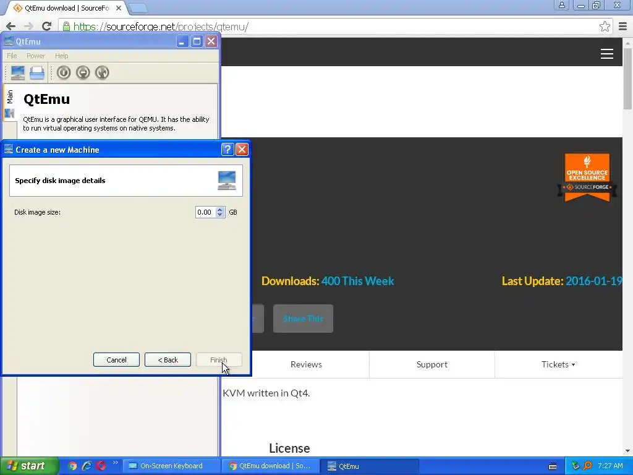This screenshot has height=475, width=633.
Task: Launch Internet Explorer from quick launch
Action: coord(87,466)
